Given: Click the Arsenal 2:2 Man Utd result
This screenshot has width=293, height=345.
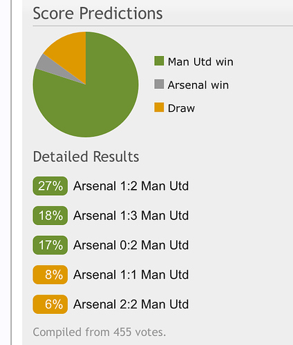Looking at the screenshot, I should [131, 304].
